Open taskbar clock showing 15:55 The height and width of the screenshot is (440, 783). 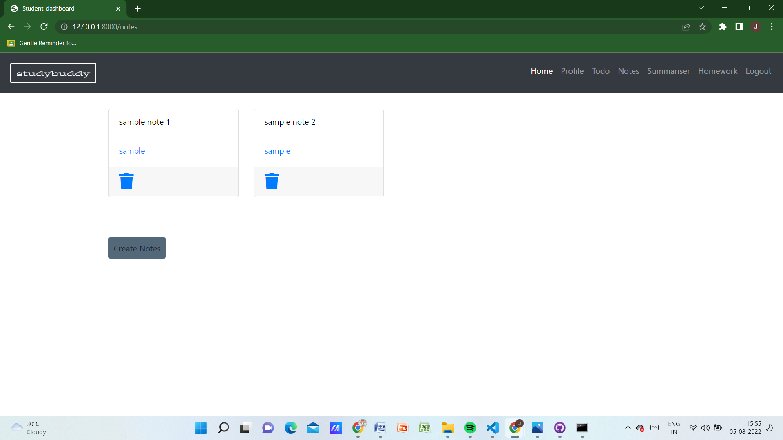pos(745,428)
